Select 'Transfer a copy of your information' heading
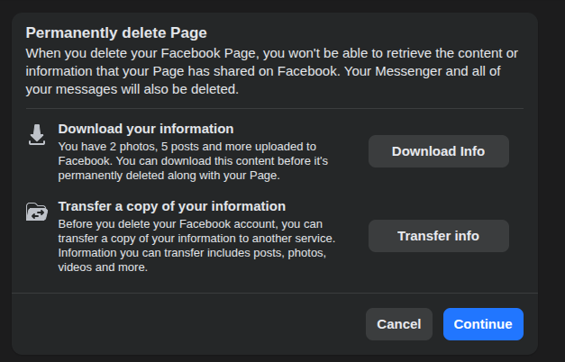This screenshot has height=362, width=565. click(172, 206)
